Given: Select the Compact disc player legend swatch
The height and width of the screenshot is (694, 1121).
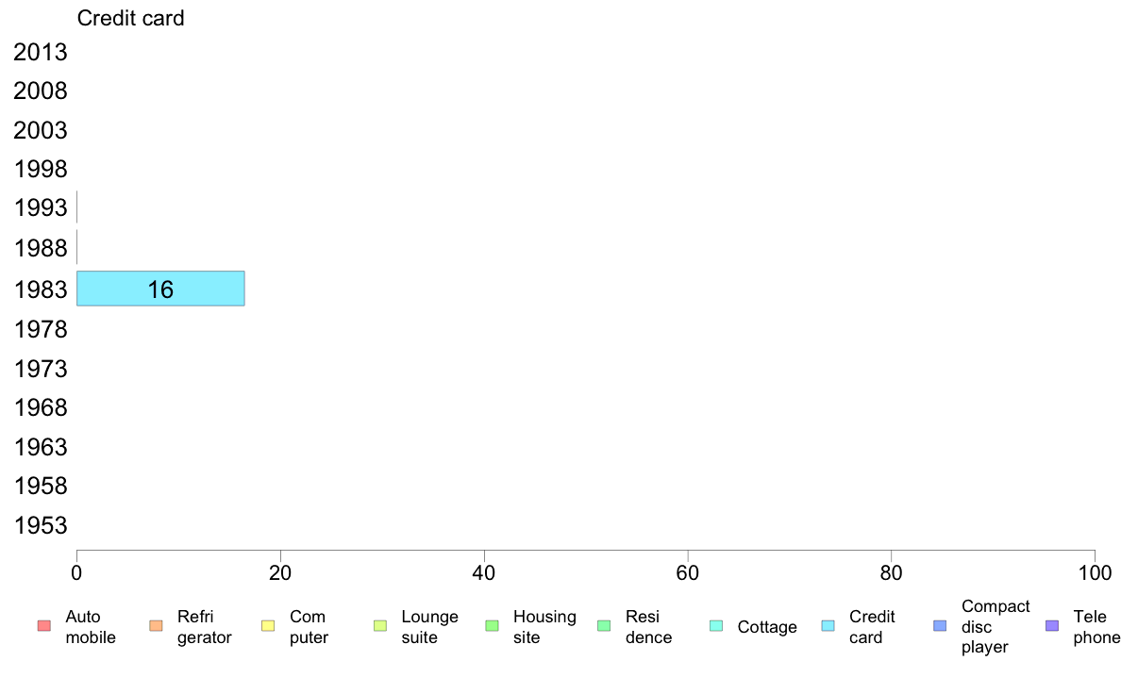Looking at the screenshot, I should click(x=940, y=626).
